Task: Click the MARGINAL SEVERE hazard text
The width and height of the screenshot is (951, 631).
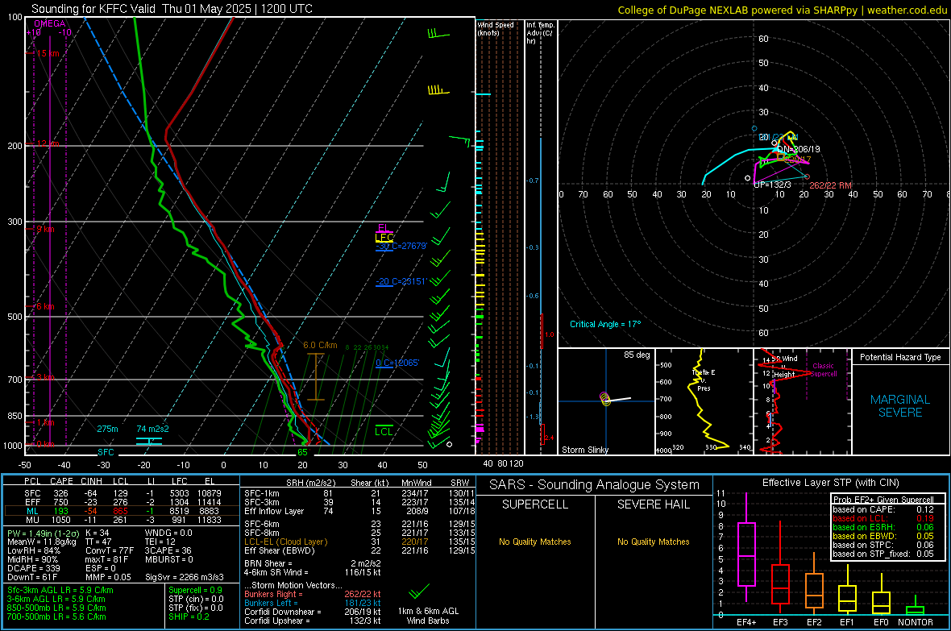Action: [900, 406]
